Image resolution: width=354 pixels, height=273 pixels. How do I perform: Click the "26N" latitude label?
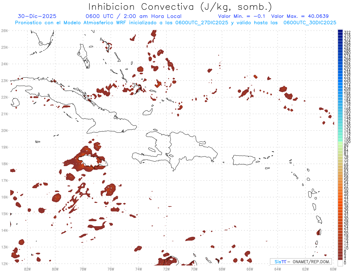4,31
